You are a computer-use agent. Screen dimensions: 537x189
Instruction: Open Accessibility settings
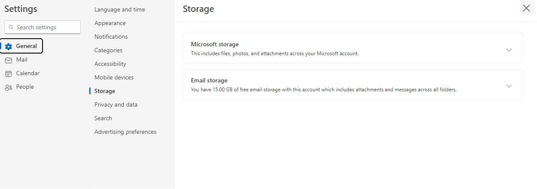click(x=110, y=64)
